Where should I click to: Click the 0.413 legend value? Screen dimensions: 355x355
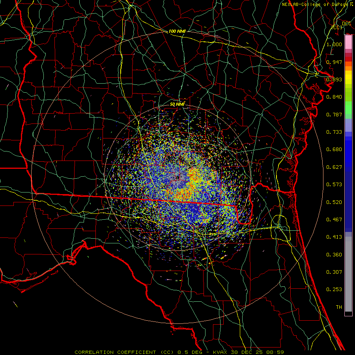[x=334, y=237]
